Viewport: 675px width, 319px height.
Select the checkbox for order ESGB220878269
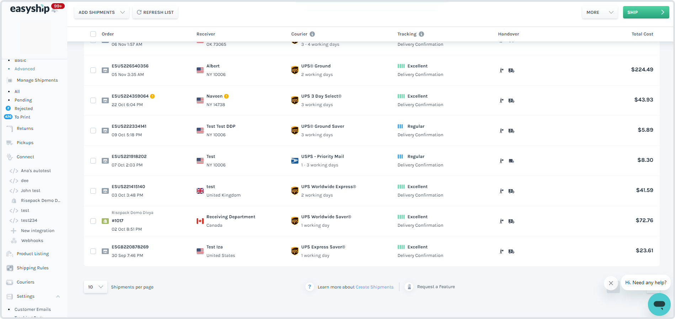pyautogui.click(x=93, y=251)
